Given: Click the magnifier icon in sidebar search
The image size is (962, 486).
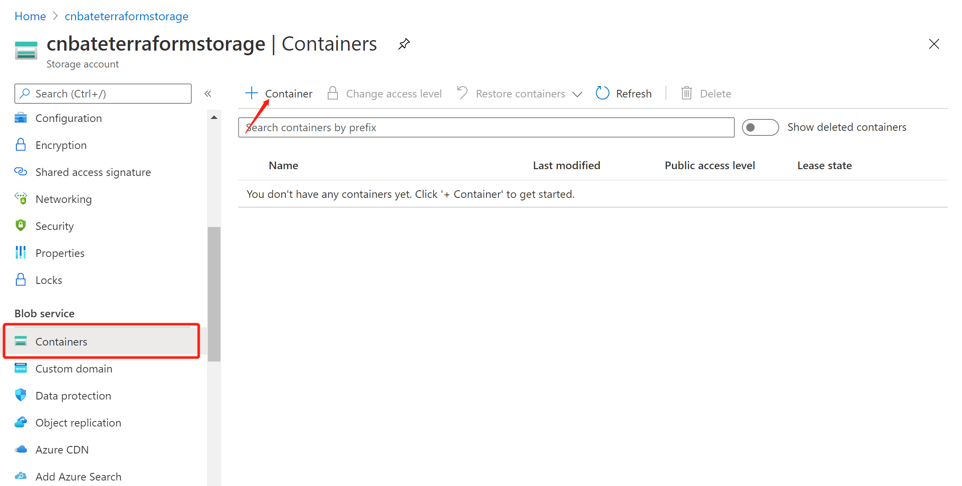Looking at the screenshot, I should (x=25, y=93).
